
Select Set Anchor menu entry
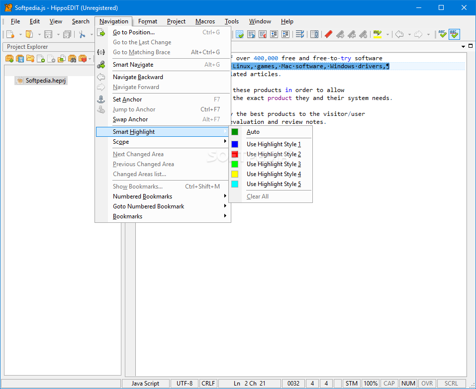pos(163,99)
